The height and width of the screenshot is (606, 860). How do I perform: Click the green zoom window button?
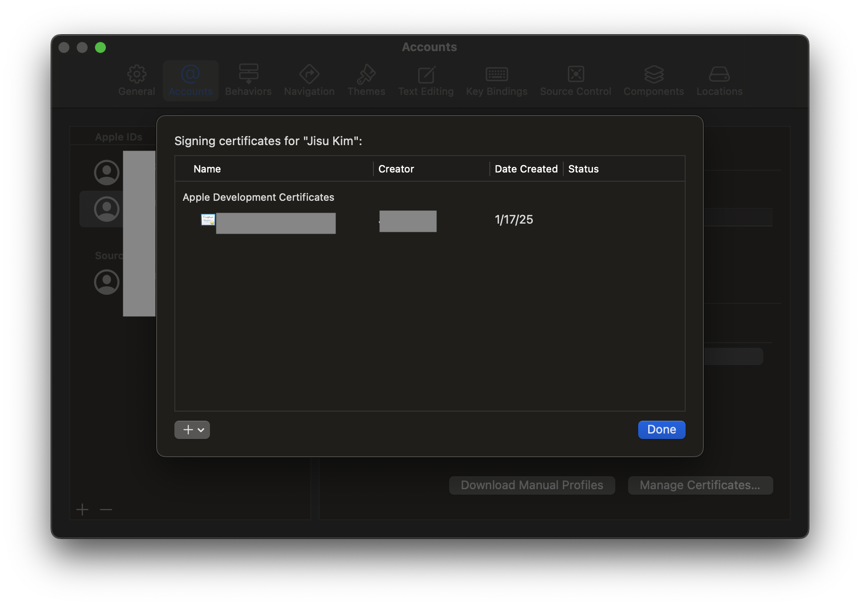100,47
